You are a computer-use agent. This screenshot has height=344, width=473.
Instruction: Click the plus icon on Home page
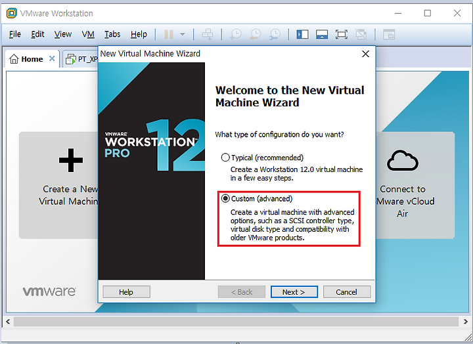tap(71, 160)
